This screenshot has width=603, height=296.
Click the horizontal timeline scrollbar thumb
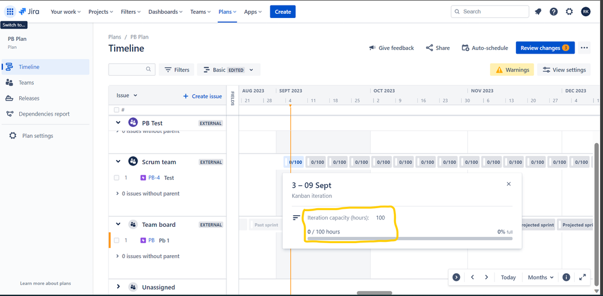click(x=374, y=294)
